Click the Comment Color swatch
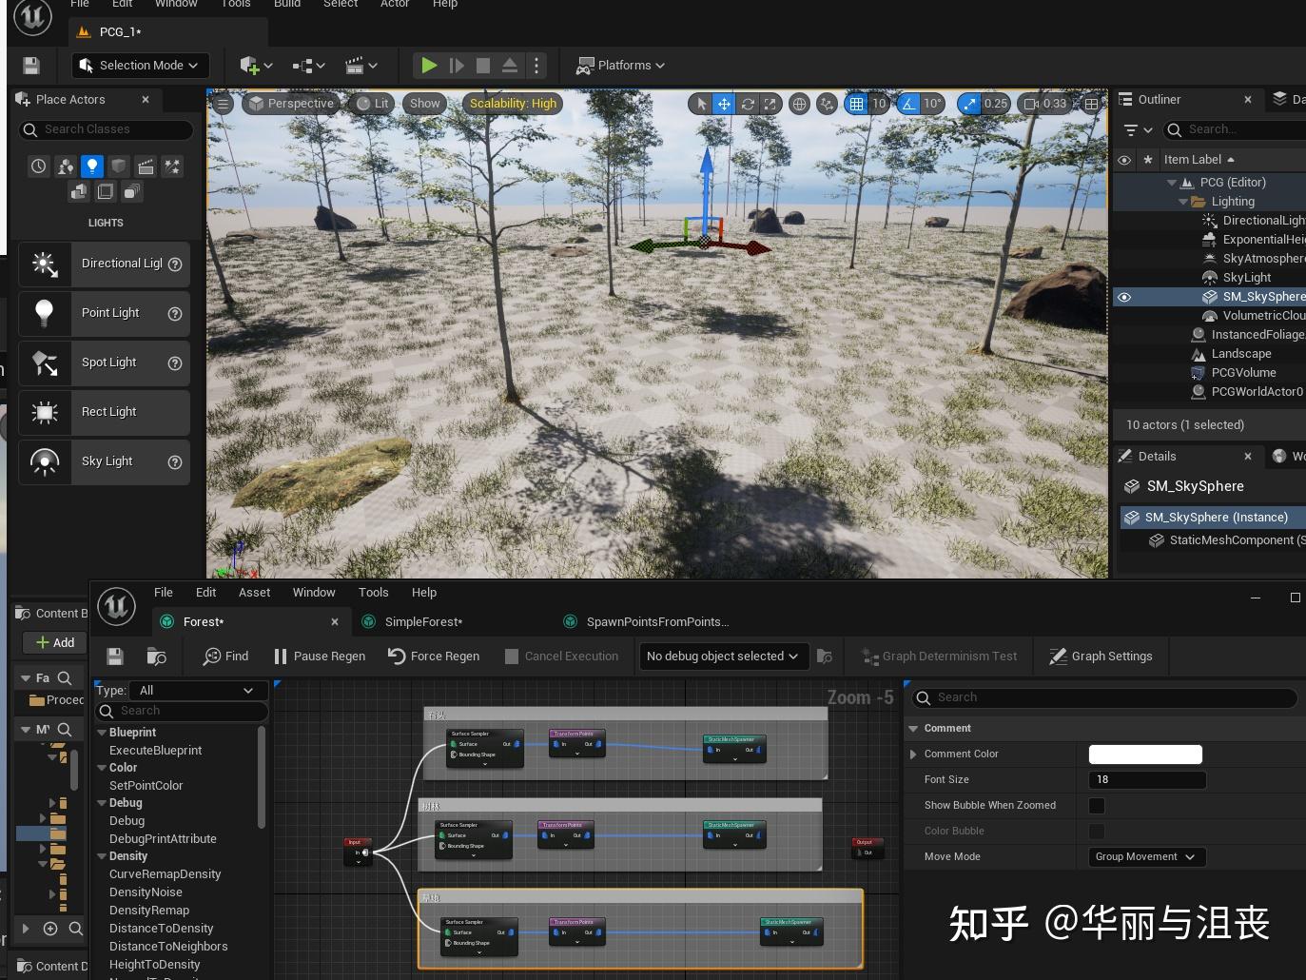 (x=1145, y=754)
